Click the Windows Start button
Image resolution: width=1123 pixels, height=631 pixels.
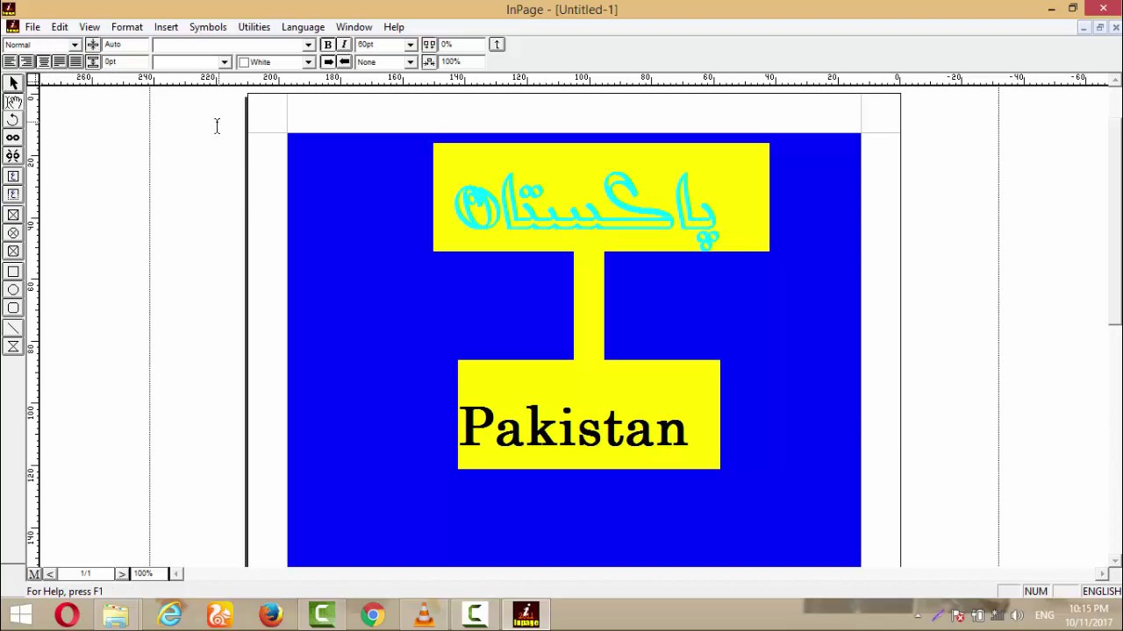pos(20,614)
